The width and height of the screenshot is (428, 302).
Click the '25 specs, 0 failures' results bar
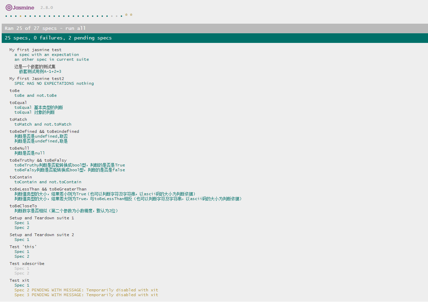(214, 38)
